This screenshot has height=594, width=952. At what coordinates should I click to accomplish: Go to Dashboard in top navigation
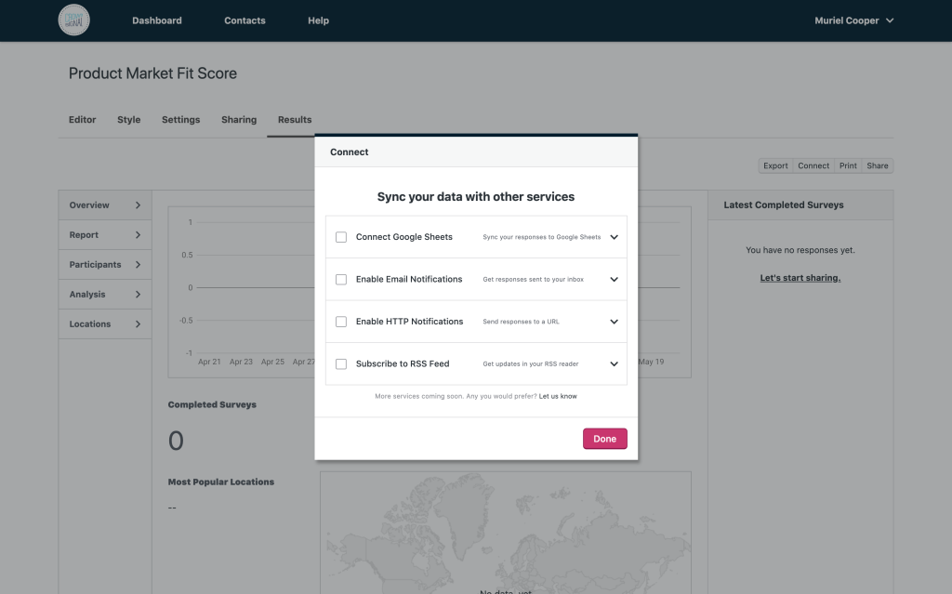pos(157,20)
